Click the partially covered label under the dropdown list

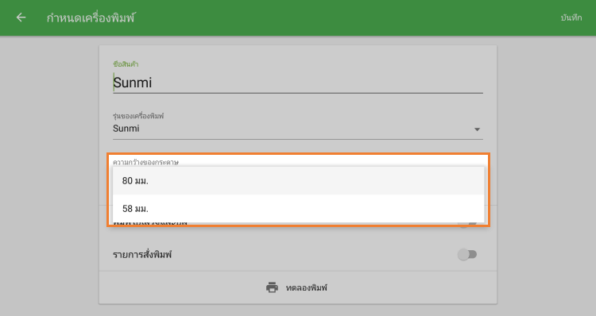point(150,224)
